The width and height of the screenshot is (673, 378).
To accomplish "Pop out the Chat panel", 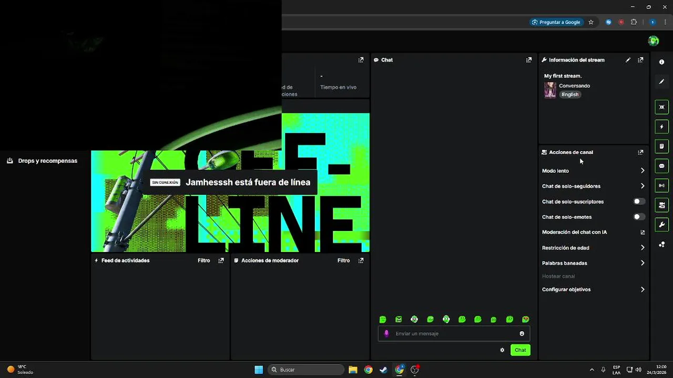I will point(529,60).
